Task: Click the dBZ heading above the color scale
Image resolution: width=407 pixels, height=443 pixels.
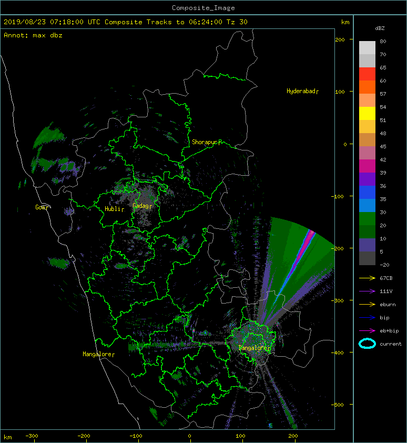Action: click(x=380, y=28)
